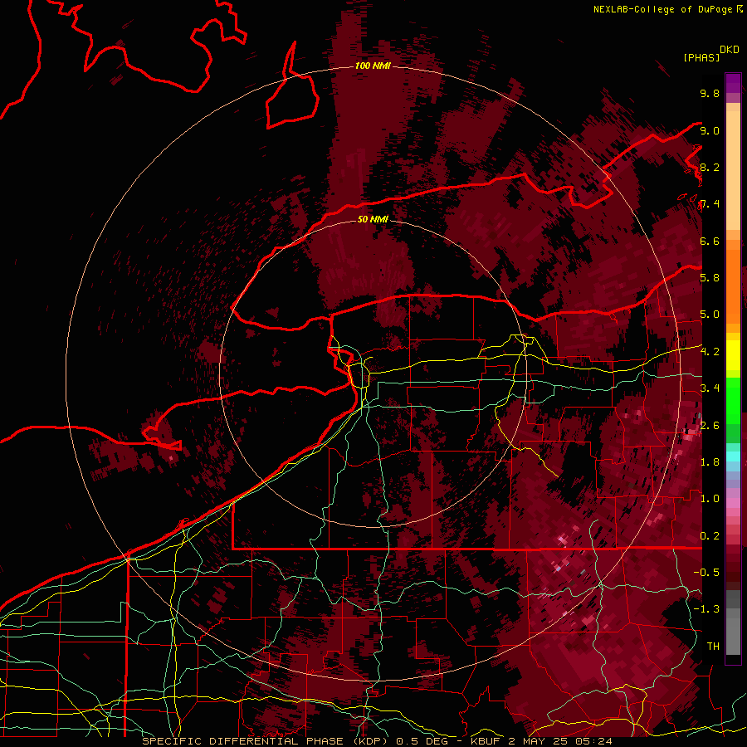Click the 9.8 scale value

coord(710,93)
